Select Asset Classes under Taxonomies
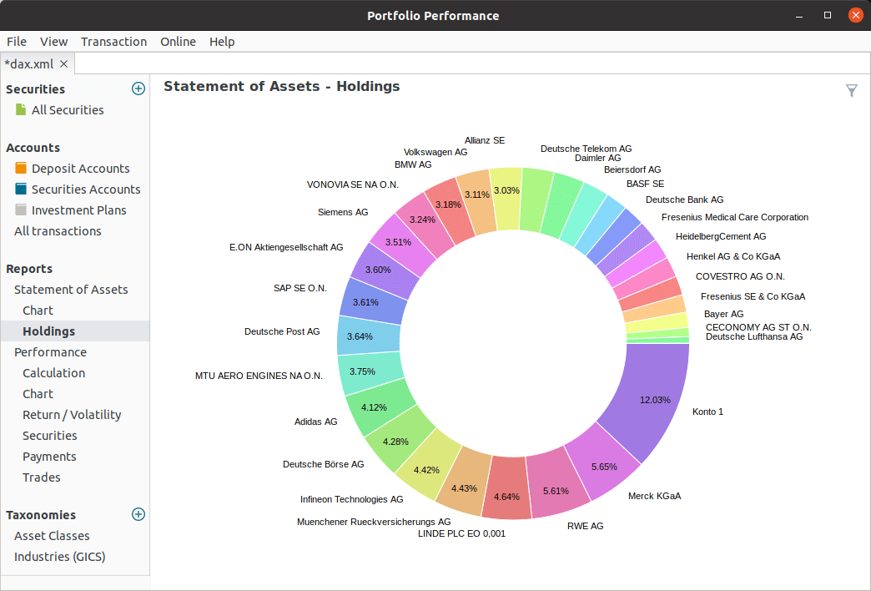The height and width of the screenshot is (591, 871). (53, 535)
